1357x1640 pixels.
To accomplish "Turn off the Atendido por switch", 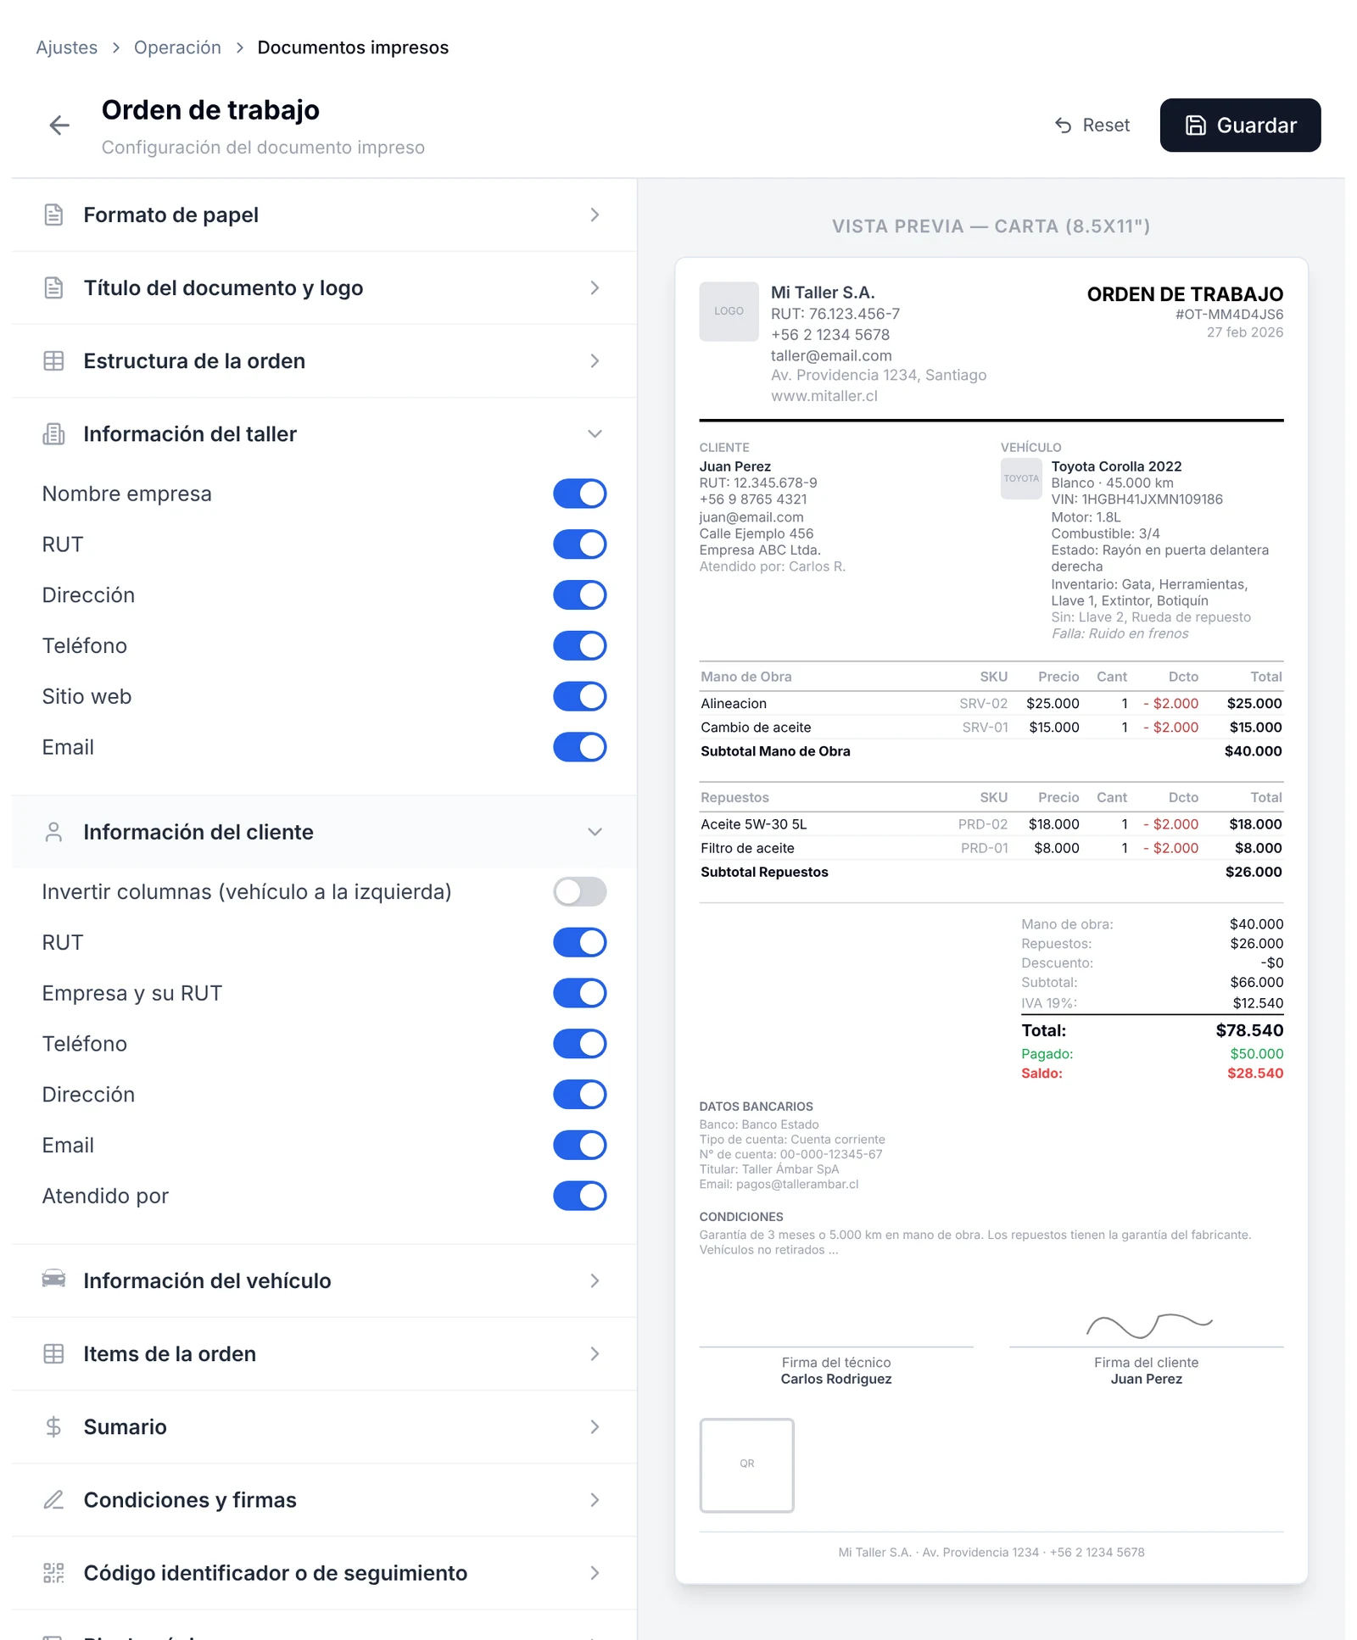I will (x=580, y=1196).
